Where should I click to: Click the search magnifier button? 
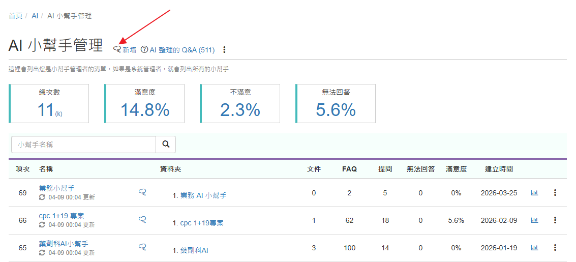(166, 144)
